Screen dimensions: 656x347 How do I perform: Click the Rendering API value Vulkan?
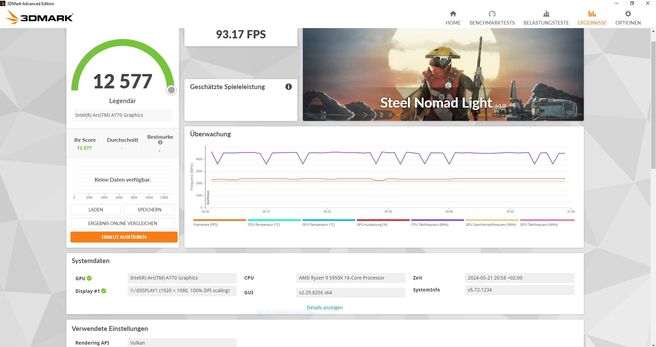coord(182,343)
